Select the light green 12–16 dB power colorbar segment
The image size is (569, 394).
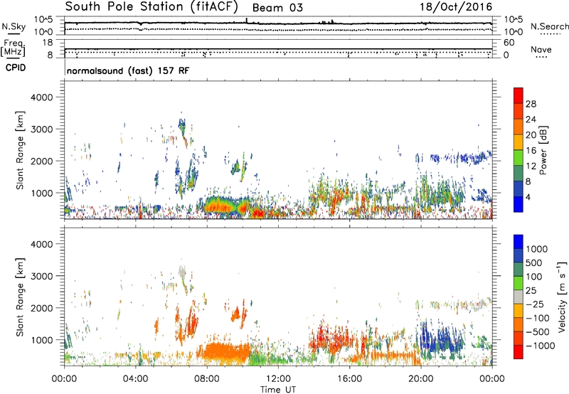pyautogui.click(x=519, y=157)
